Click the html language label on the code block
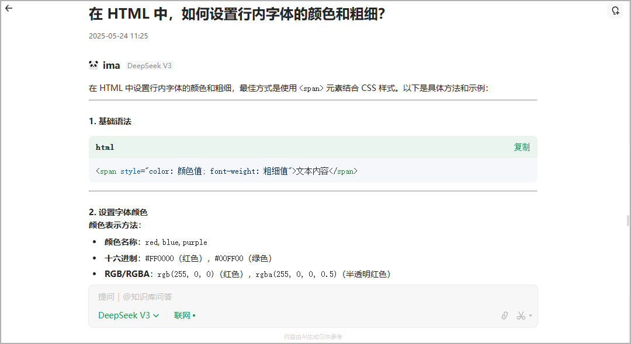The height and width of the screenshot is (344, 631). [x=105, y=147]
